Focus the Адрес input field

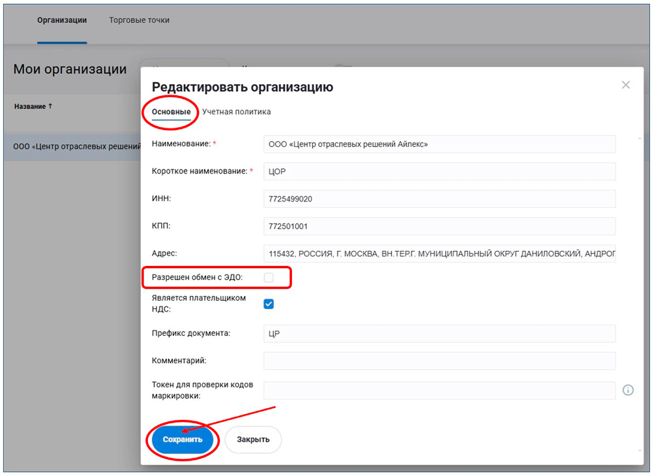439,254
